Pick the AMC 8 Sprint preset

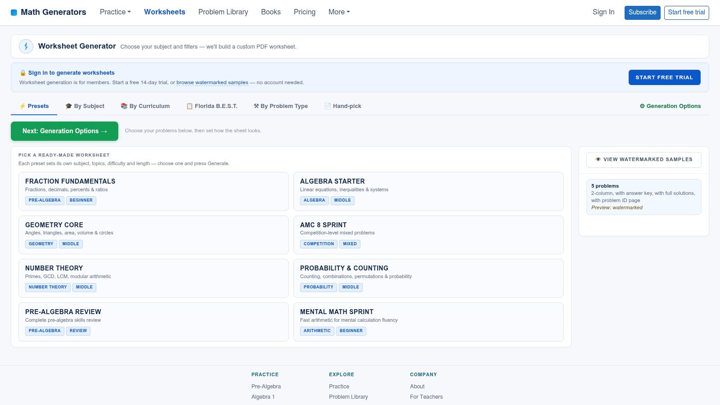[x=428, y=235]
